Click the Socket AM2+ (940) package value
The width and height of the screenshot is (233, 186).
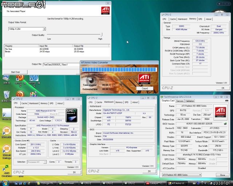(46, 117)
